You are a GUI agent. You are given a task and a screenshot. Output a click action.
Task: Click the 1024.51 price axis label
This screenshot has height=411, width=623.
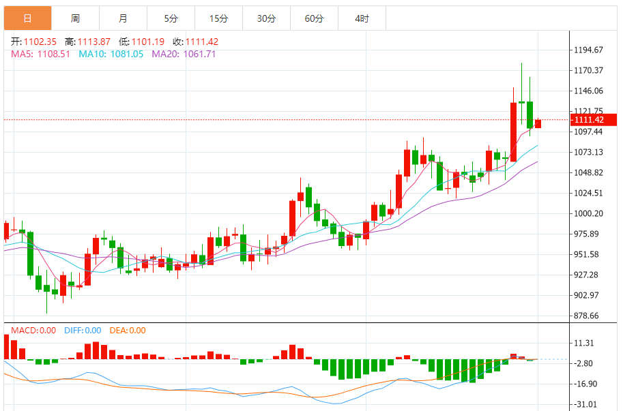pos(588,193)
